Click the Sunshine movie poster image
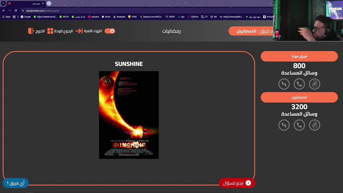 [129, 115]
